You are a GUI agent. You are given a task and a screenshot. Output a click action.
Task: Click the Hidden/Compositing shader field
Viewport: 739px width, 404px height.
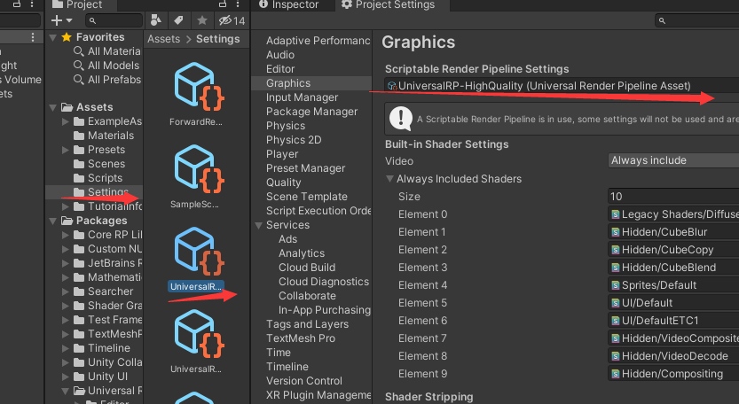[673, 374]
